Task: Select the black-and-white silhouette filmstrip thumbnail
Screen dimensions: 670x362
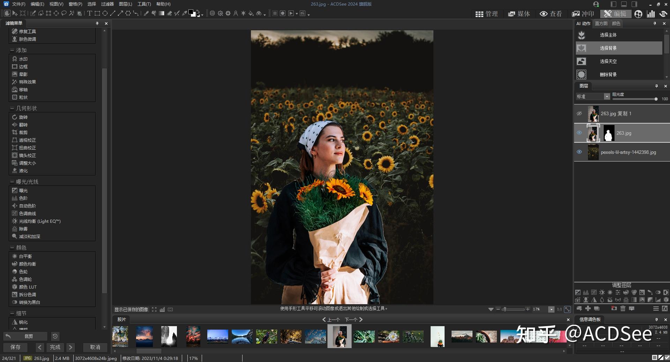Action: point(169,336)
